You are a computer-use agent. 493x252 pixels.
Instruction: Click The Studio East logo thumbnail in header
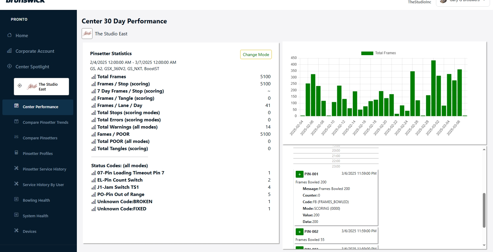(x=87, y=34)
